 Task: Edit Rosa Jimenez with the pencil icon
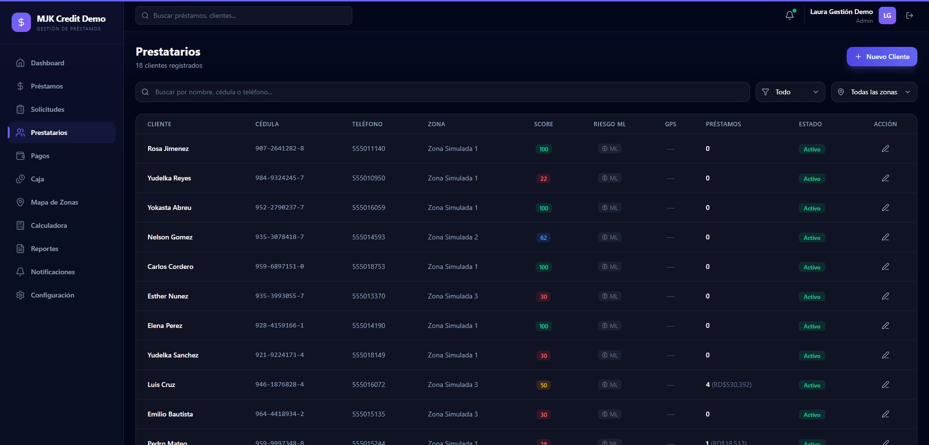(x=885, y=148)
